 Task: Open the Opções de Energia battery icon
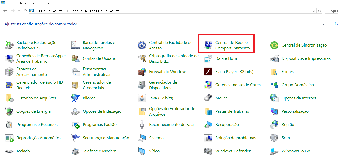pos(9,111)
